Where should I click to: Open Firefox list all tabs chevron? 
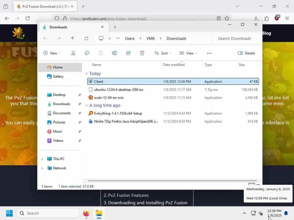pos(237,6)
